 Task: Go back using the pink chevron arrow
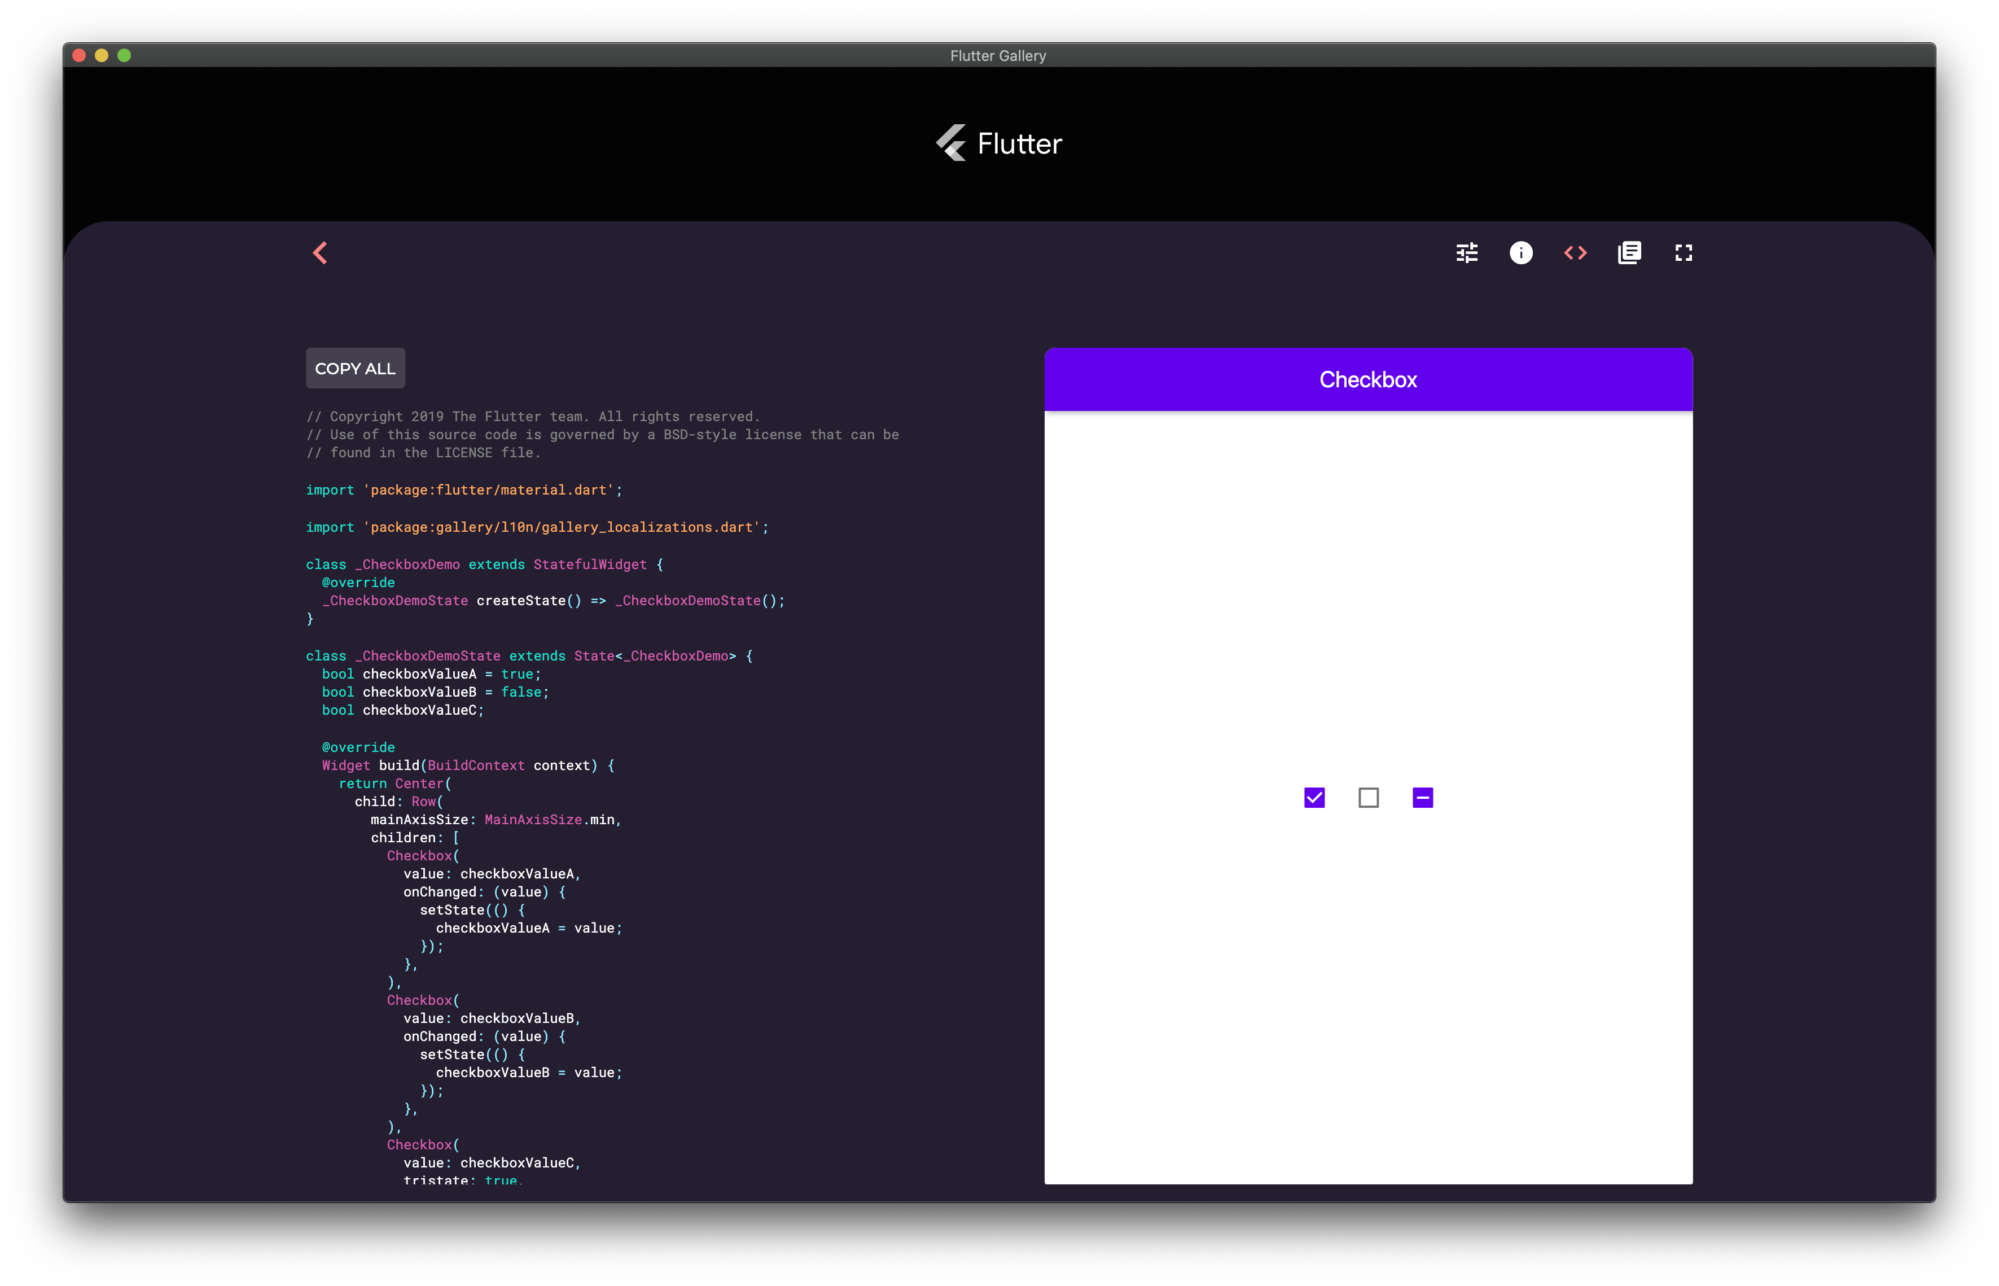coord(321,253)
